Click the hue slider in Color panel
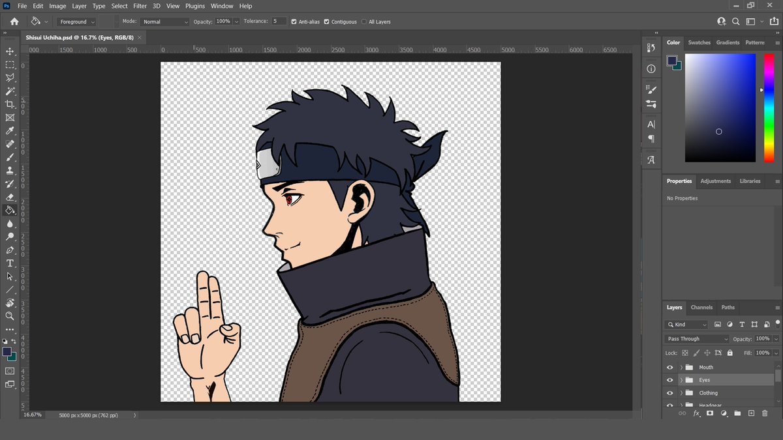The image size is (783, 440). 769,108
